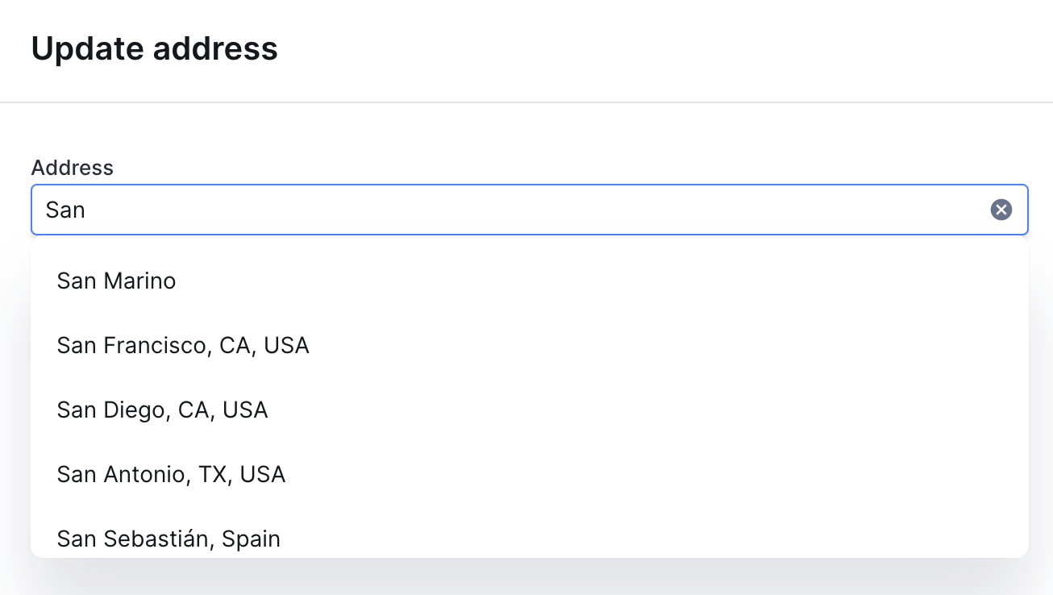
Task: Click the Texas city suggestion San Antonio
Action: pos(171,475)
